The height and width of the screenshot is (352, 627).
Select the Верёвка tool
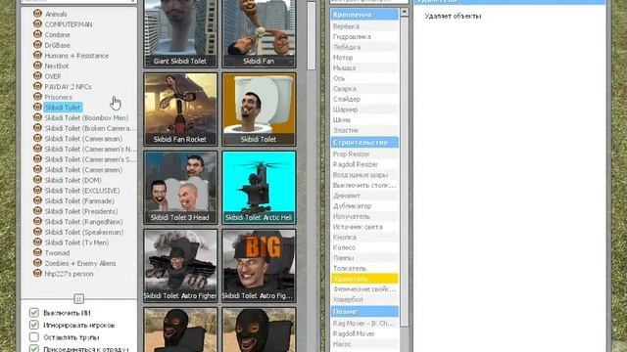point(364,26)
